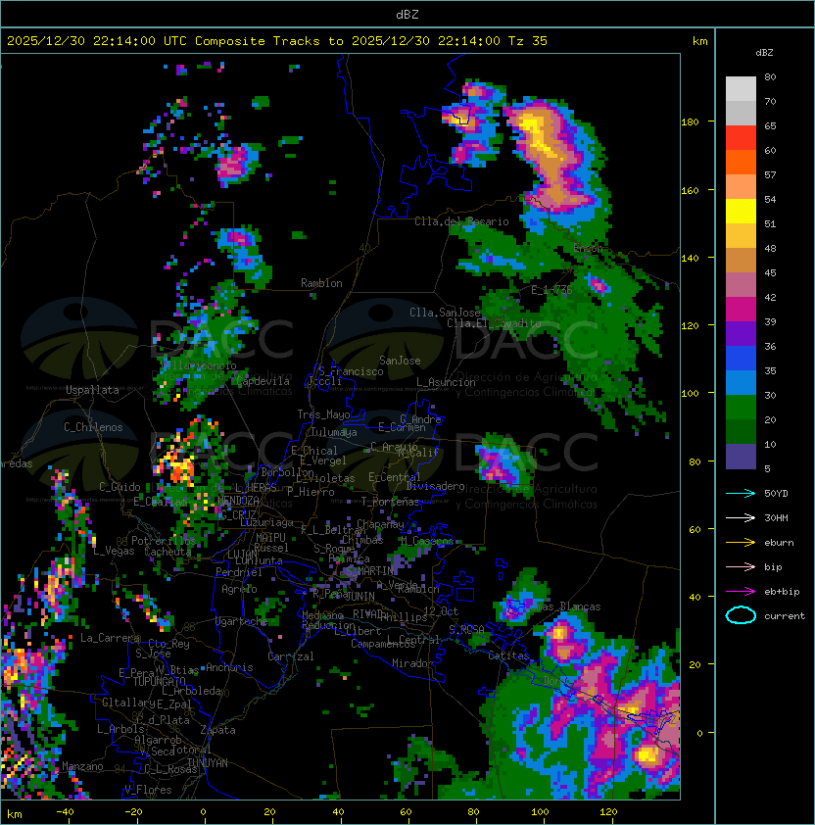Pick the red swatch in dBZ scale

click(741, 138)
